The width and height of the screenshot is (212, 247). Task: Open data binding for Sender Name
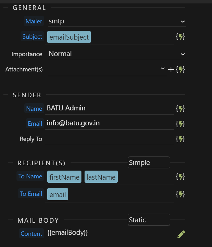click(180, 109)
